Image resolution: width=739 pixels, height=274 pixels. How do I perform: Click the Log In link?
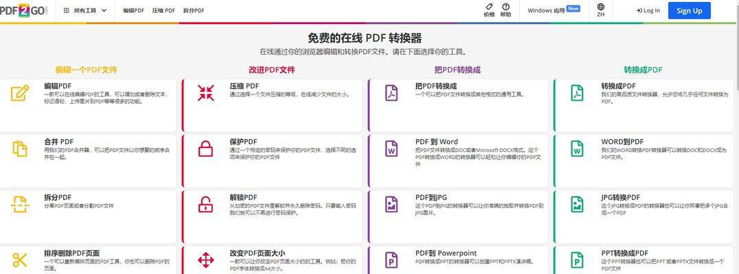(648, 10)
